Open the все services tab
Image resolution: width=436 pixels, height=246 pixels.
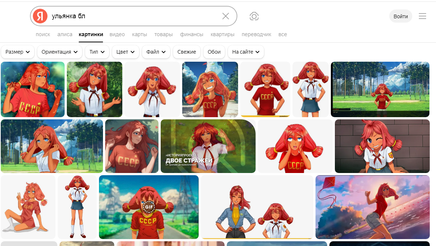[283, 34]
